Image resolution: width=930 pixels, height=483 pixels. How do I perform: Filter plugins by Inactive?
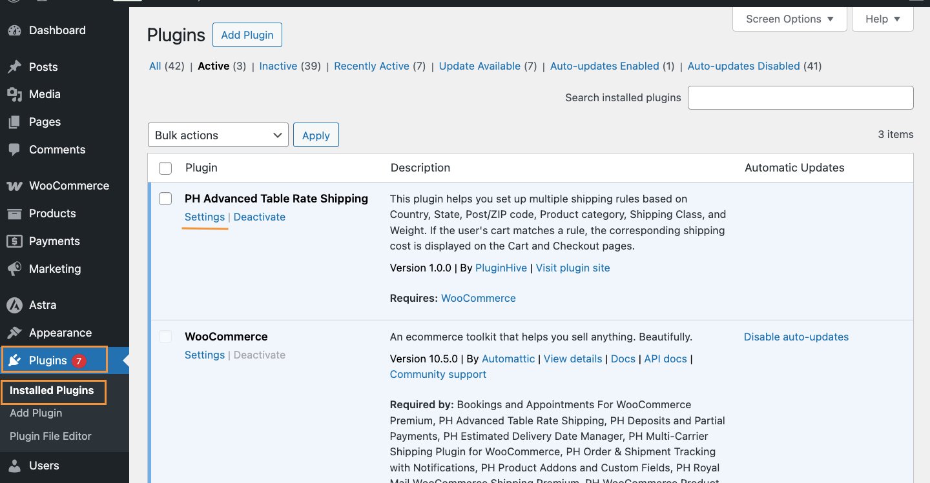278,66
